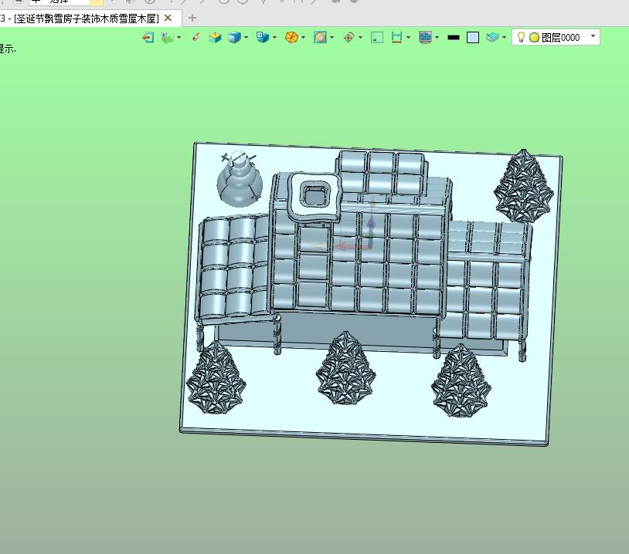The height and width of the screenshot is (554, 629).
Task: Click the black line color swatch
Action: (454, 38)
